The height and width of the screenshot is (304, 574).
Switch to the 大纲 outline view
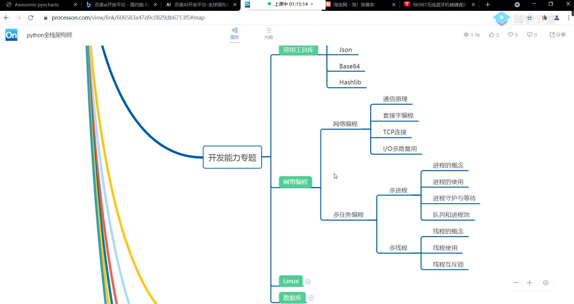[268, 33]
